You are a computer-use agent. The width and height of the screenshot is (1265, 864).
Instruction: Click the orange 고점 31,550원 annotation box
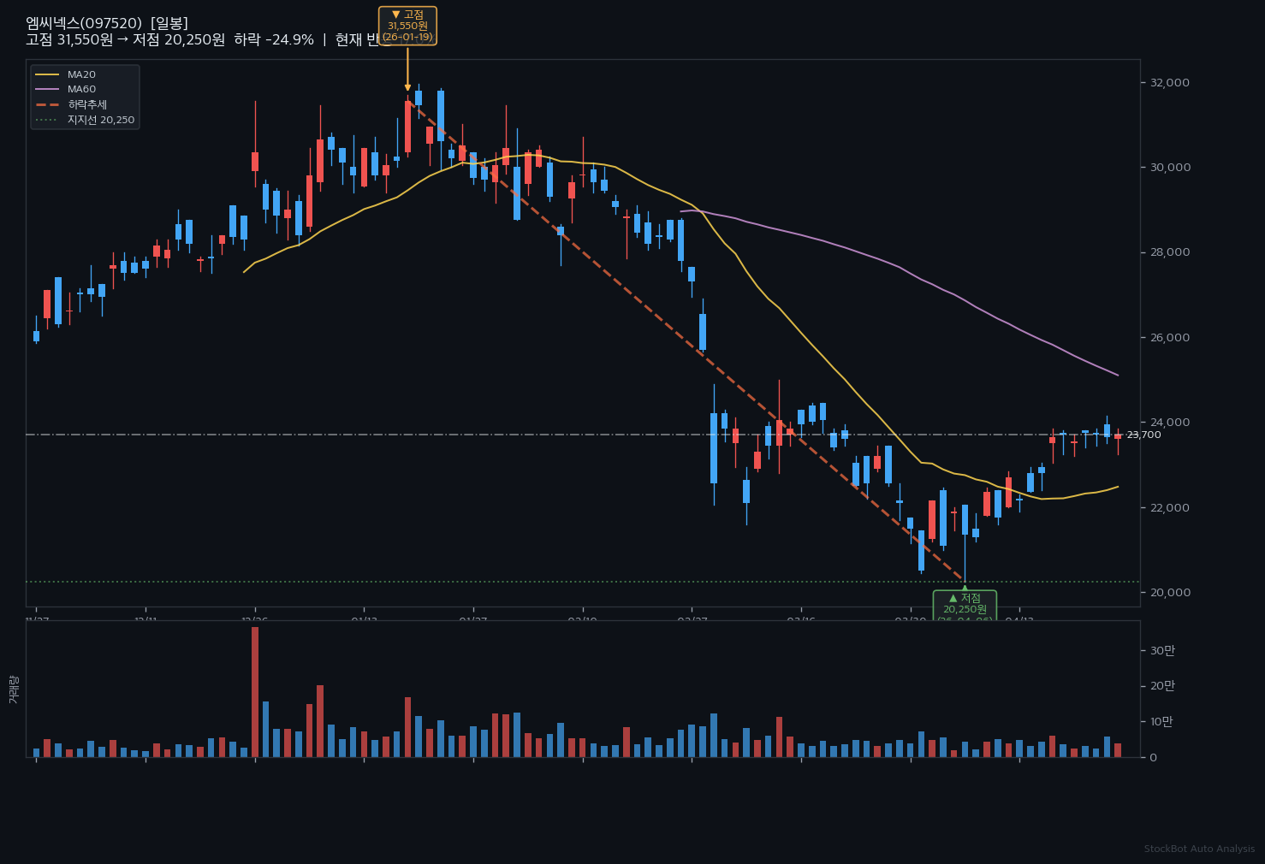407,26
